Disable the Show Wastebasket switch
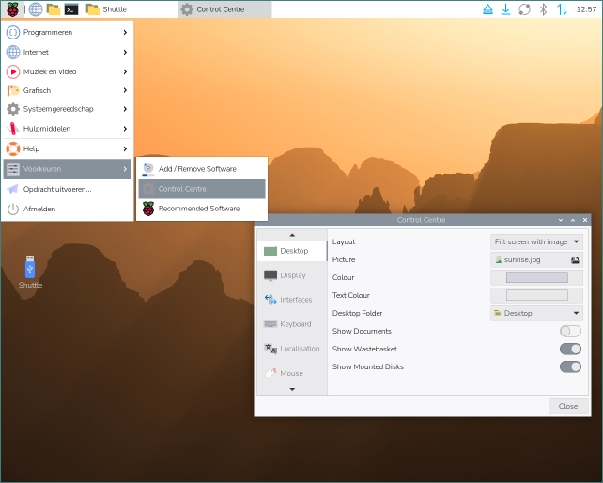The width and height of the screenshot is (603, 483). coord(570,349)
